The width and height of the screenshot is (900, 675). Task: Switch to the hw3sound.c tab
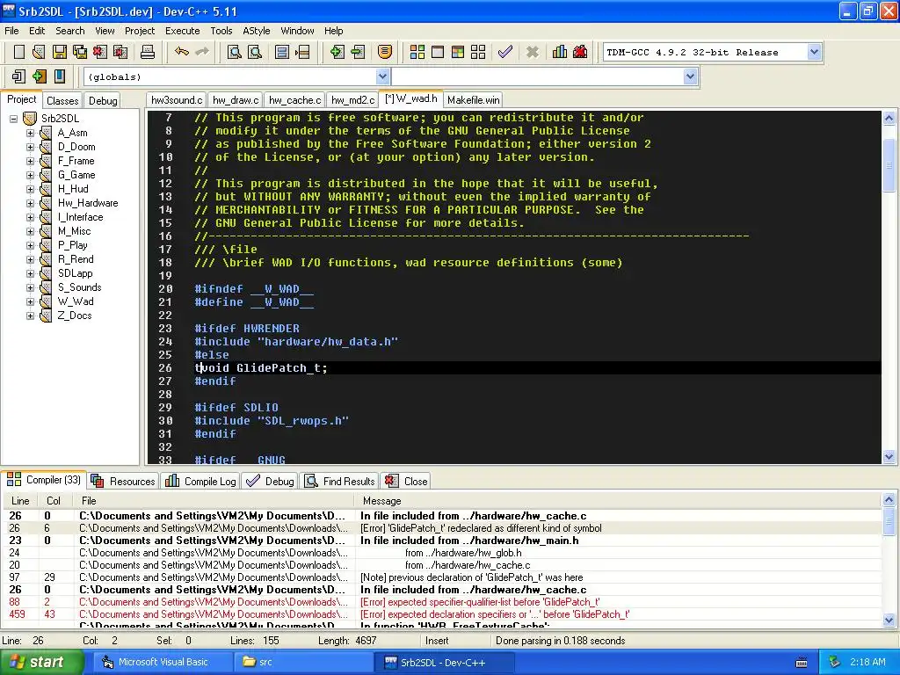coord(177,100)
